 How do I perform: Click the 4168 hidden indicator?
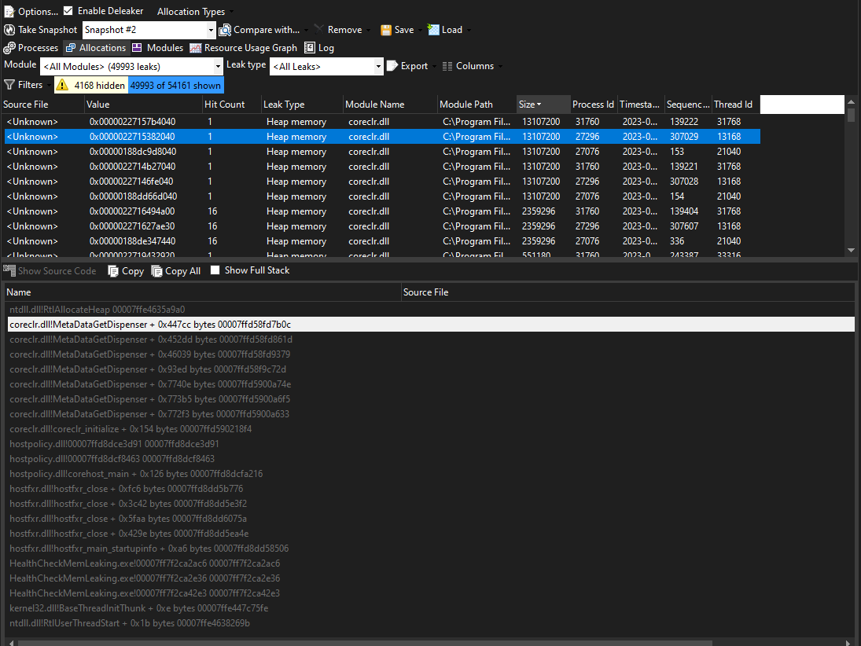(91, 85)
